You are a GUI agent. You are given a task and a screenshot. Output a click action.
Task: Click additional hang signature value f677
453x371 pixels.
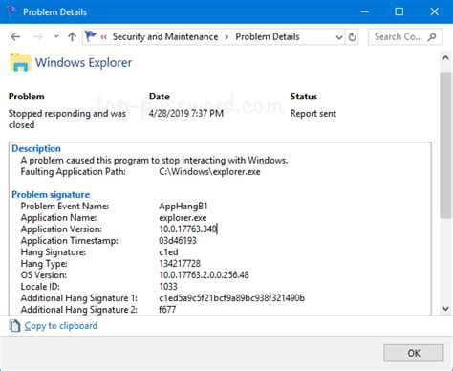click(167, 310)
